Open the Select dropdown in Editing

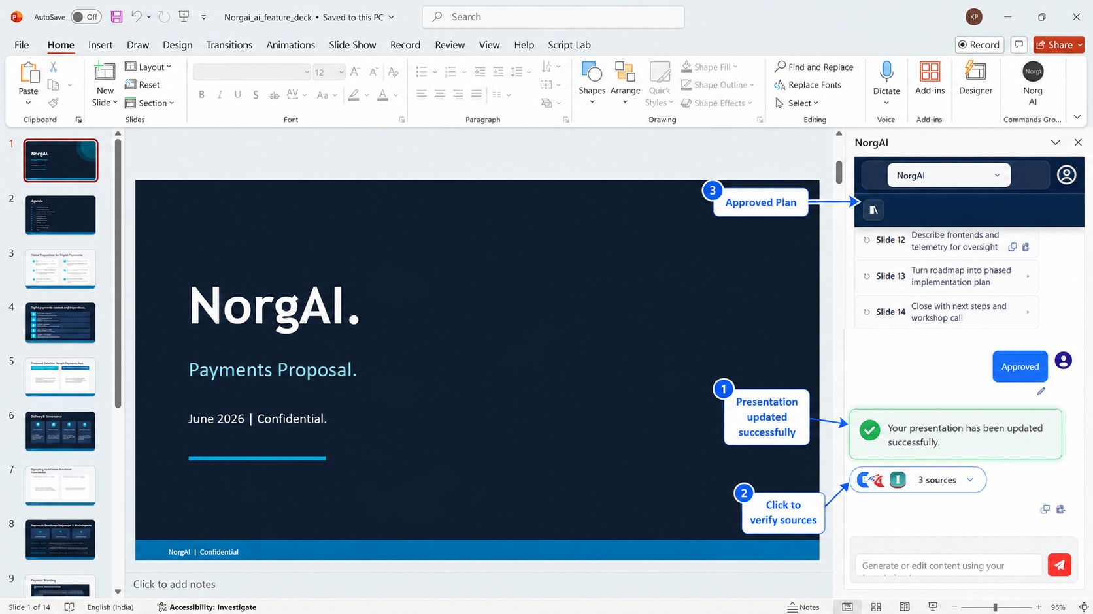point(797,103)
